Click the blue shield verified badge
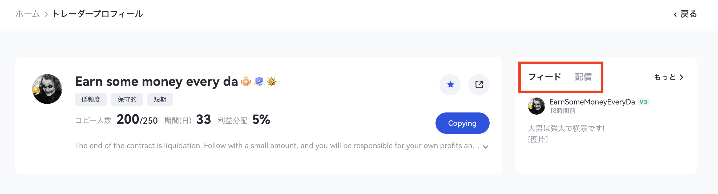Image resolution: width=718 pixels, height=194 pixels. 259,82
